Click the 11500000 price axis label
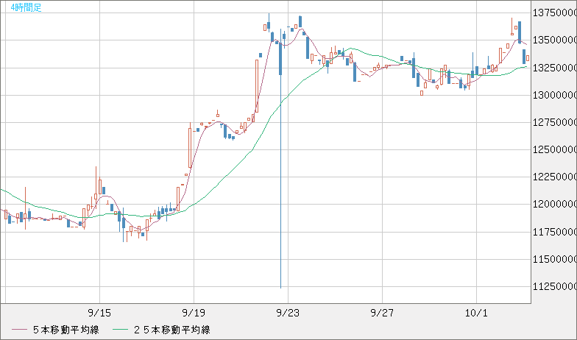The height and width of the screenshot is (340, 577). pos(555,259)
